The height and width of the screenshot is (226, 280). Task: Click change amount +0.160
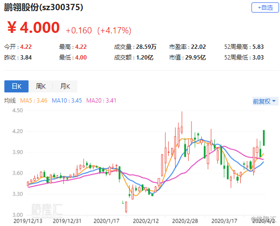tap(79, 30)
